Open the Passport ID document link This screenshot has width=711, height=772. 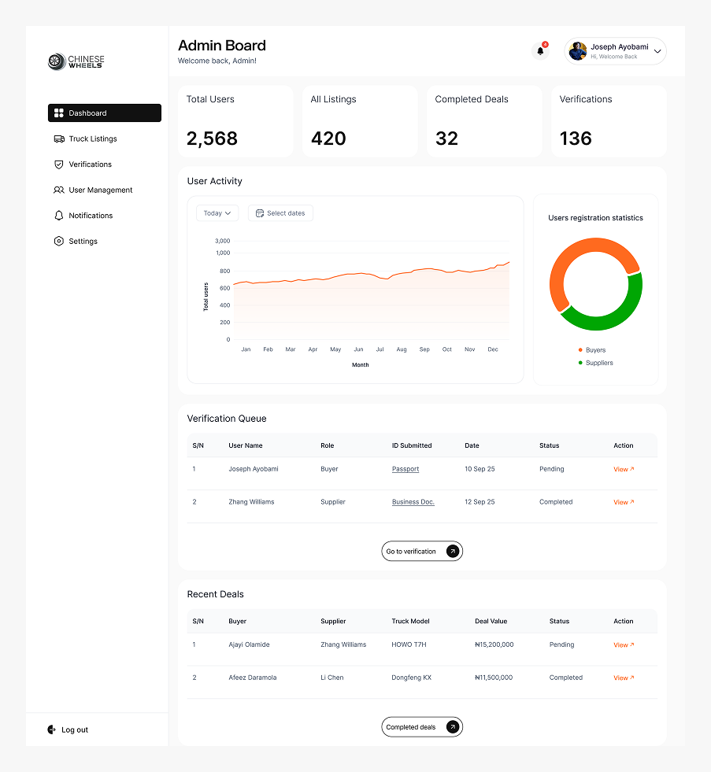point(405,469)
